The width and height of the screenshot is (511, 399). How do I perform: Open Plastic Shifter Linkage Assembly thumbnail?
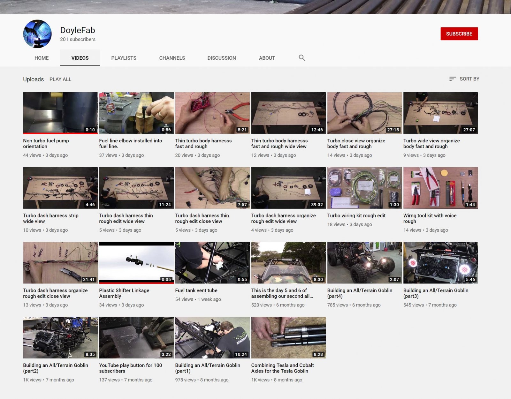tap(136, 263)
